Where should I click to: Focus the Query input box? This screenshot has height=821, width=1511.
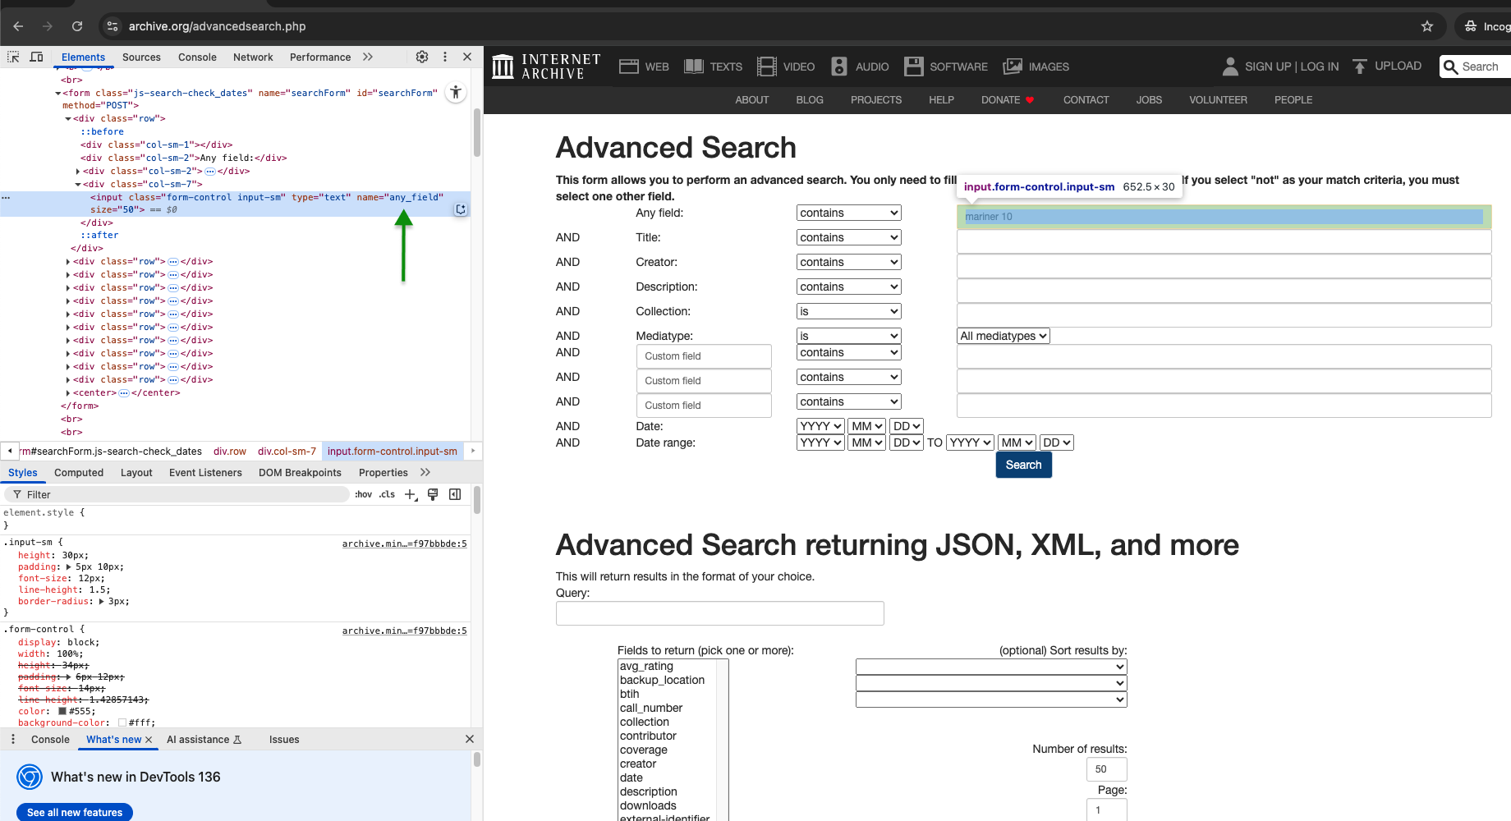pyautogui.click(x=719, y=613)
